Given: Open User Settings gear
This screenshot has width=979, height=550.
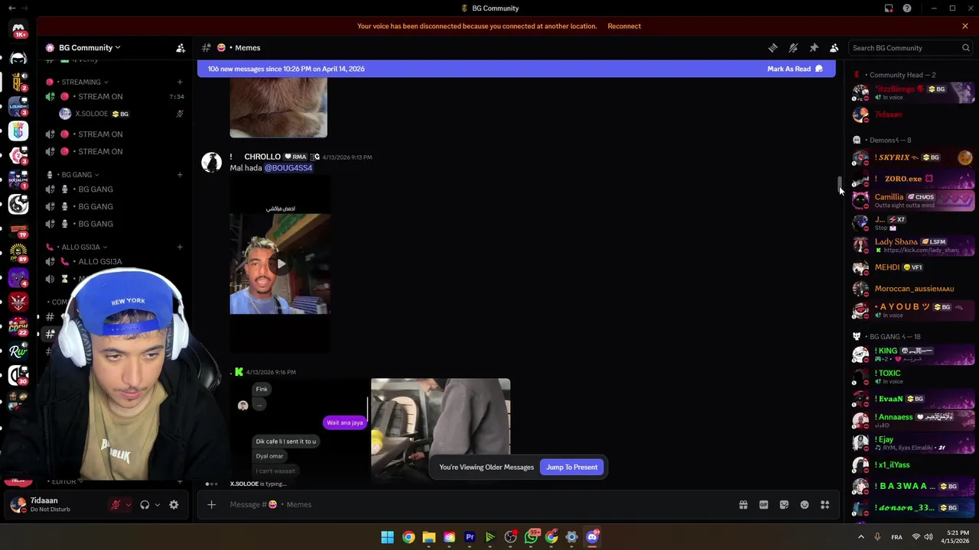Looking at the screenshot, I should (x=174, y=504).
